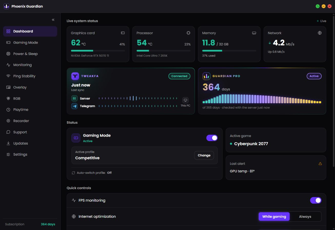Click the Support chat bubble icon
Viewport: 335px width, 230px height.
(x=8, y=132)
